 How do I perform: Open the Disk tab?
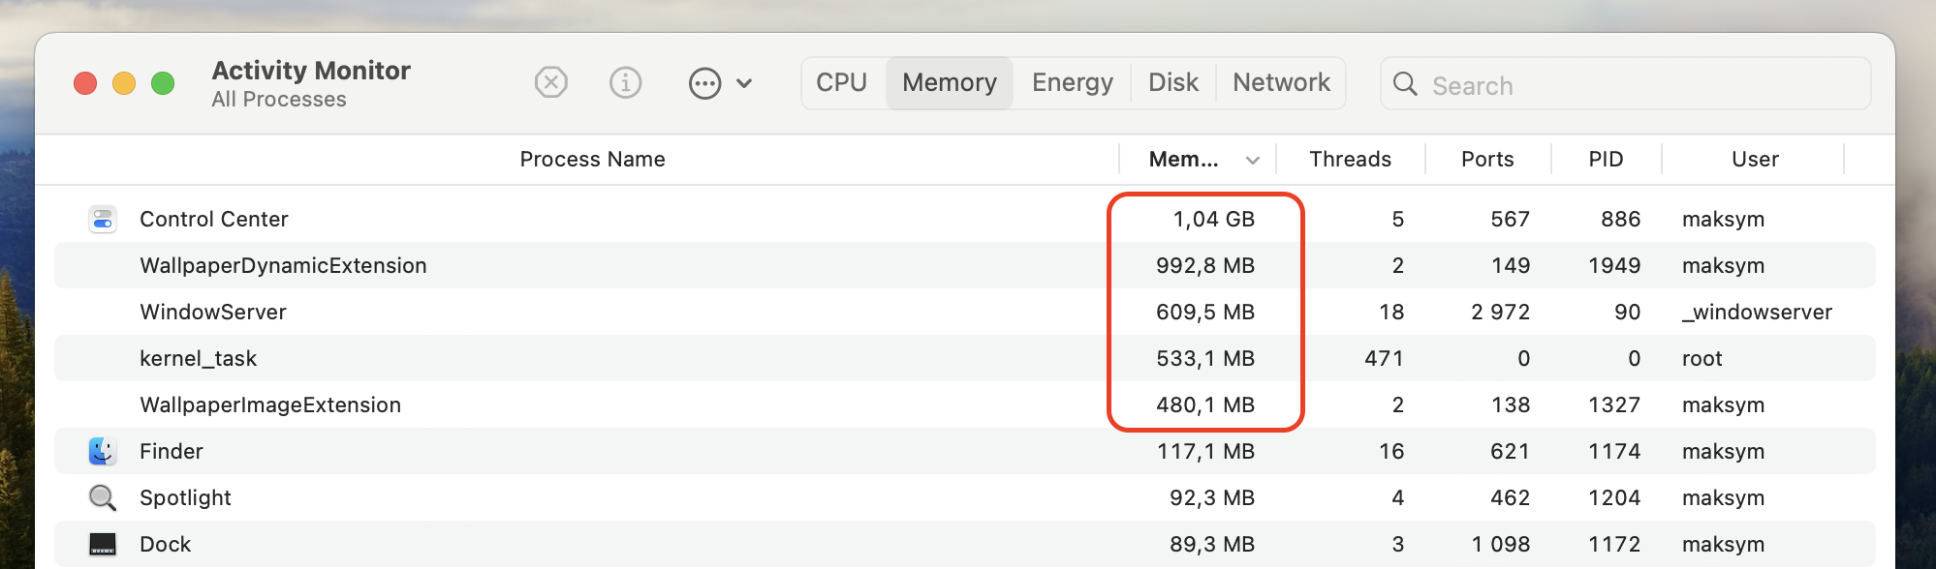1172,83
